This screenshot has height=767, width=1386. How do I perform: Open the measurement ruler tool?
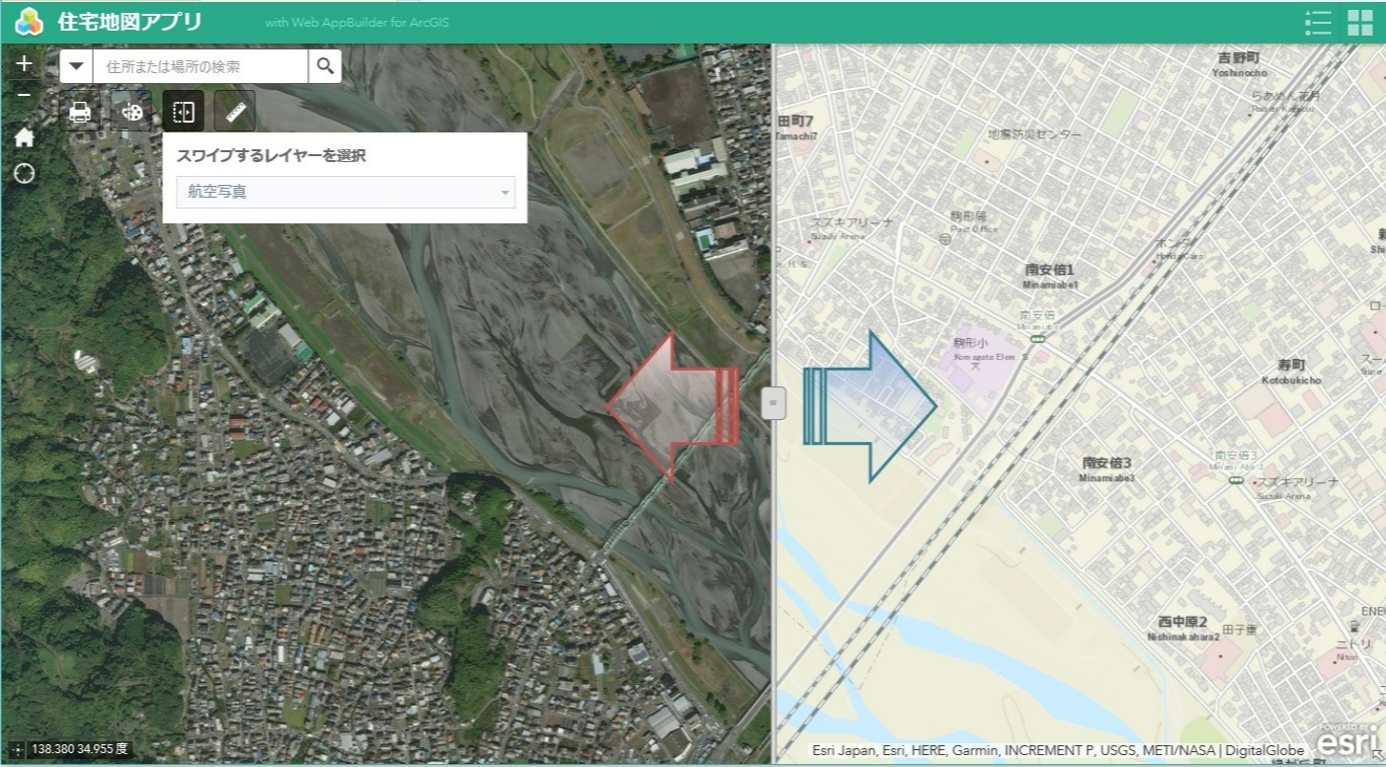[235, 112]
